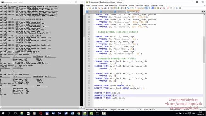Click the Save All toolbar icon
Image resolution: width=206 pixels, height=116 pixels.
[96, 8]
